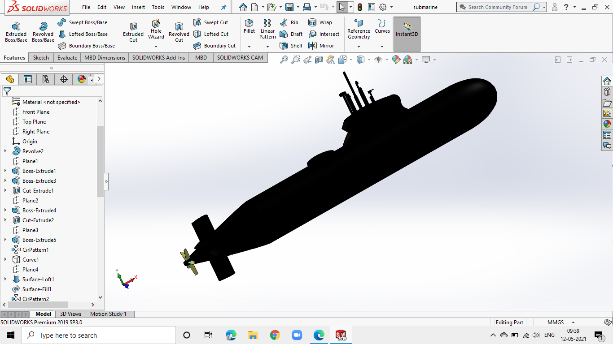This screenshot has width=613, height=344.
Task: Click the Swept Cut tool
Action: click(210, 22)
